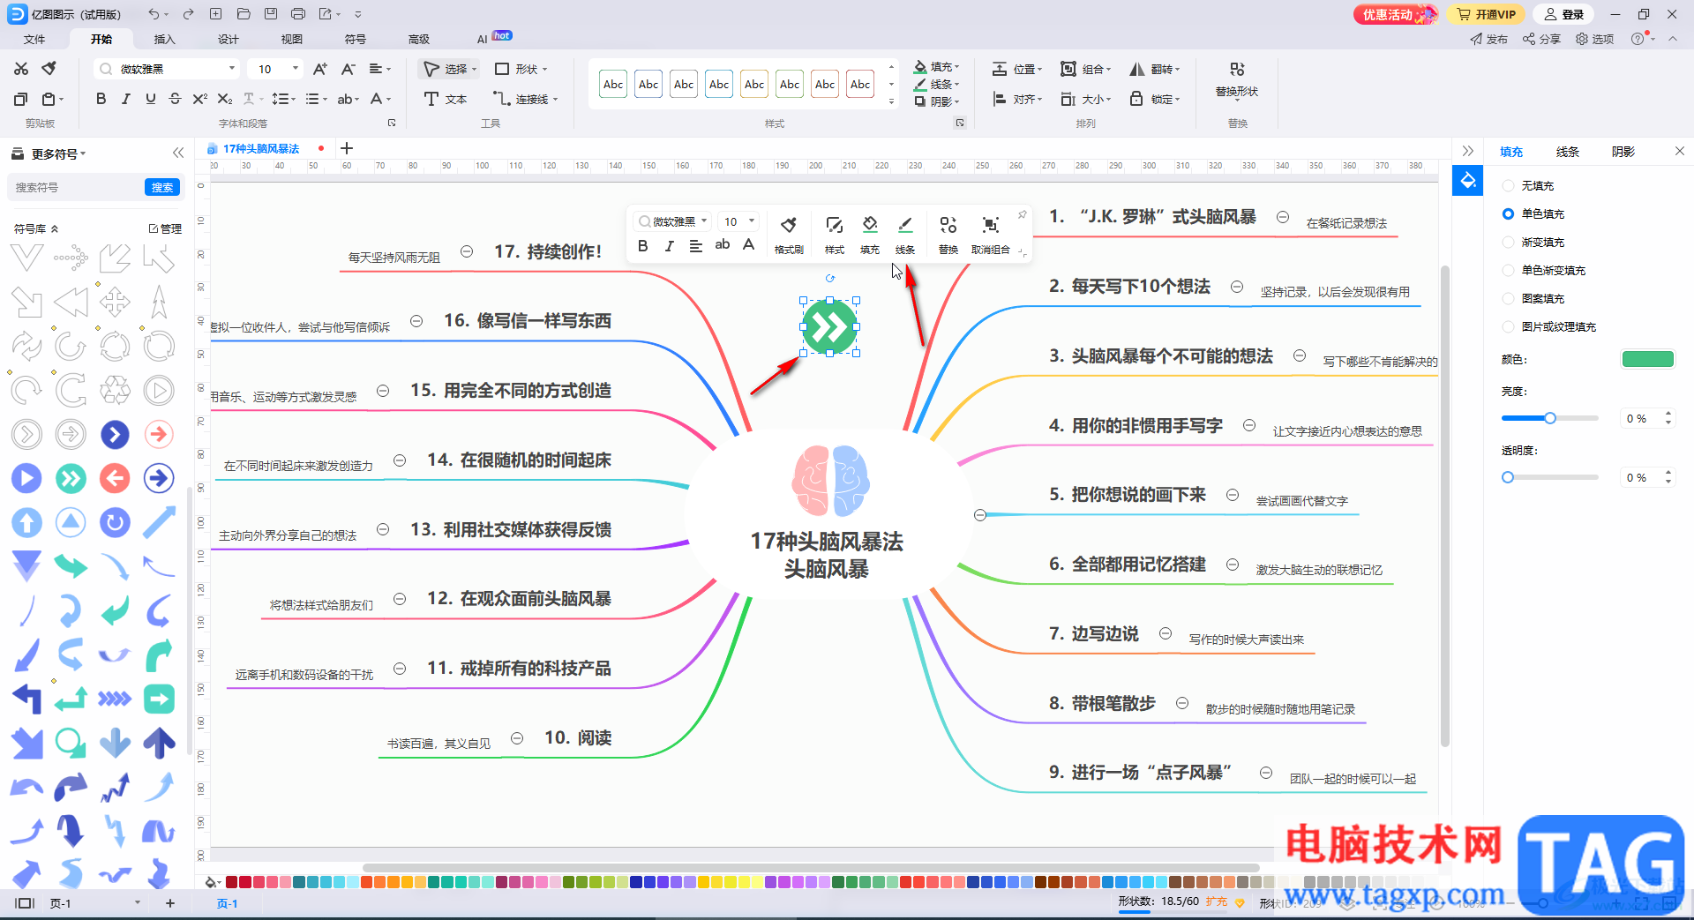Pick the red left-arrow circle symbol
Viewport: 1694px width, 920px height.
tap(115, 478)
